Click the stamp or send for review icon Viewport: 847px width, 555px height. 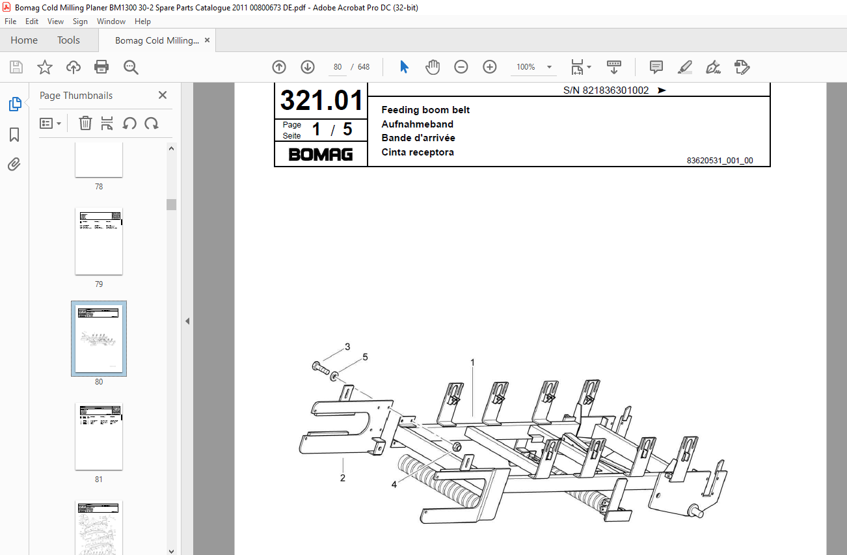(x=742, y=67)
